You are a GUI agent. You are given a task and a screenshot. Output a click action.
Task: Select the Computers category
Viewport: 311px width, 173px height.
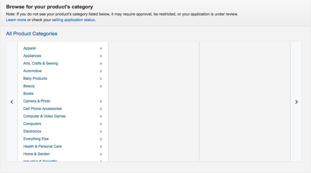tap(32, 124)
